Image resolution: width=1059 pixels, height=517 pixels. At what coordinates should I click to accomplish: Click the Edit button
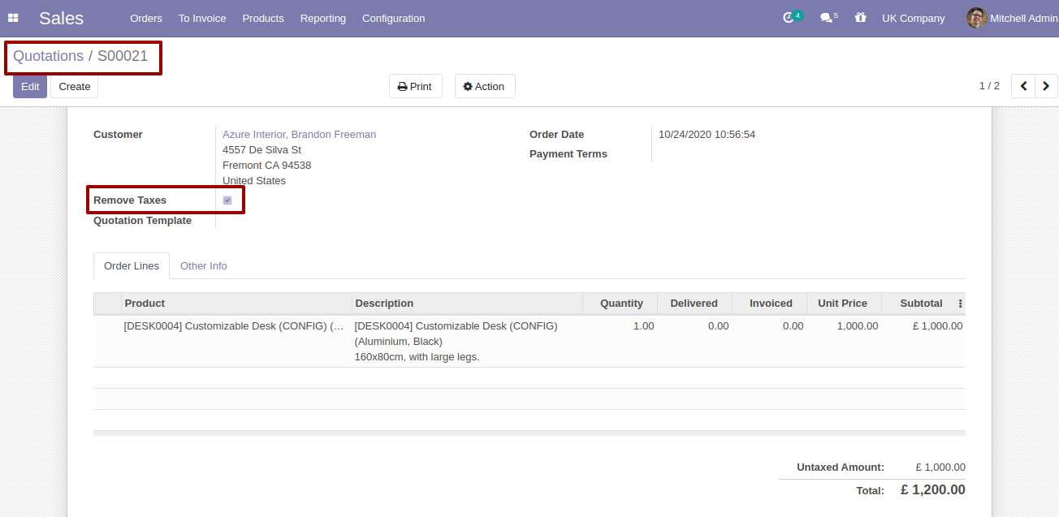[x=30, y=86]
